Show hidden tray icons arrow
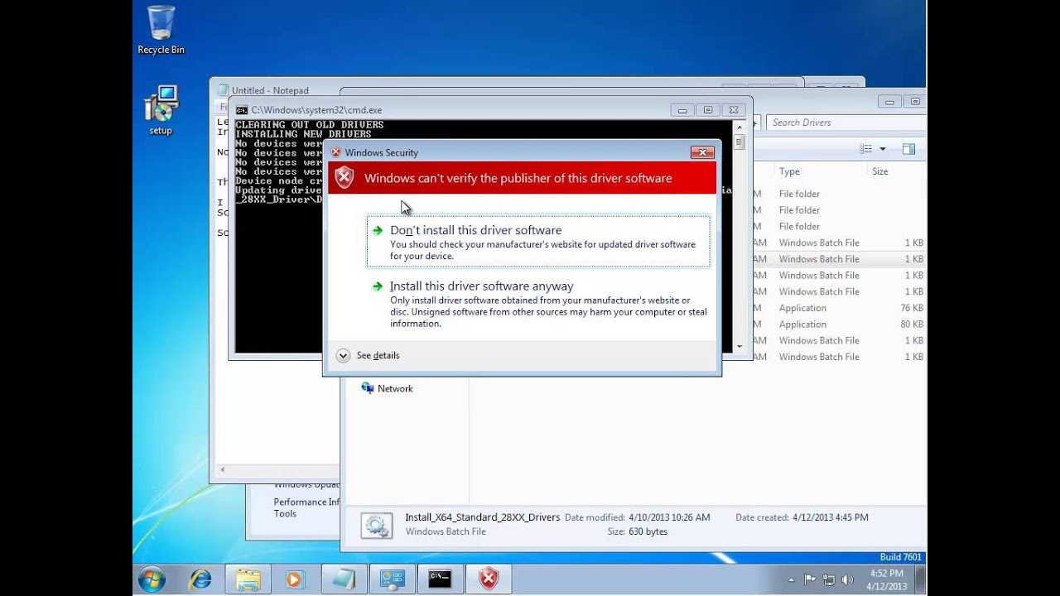The image size is (1060, 596). [x=791, y=580]
